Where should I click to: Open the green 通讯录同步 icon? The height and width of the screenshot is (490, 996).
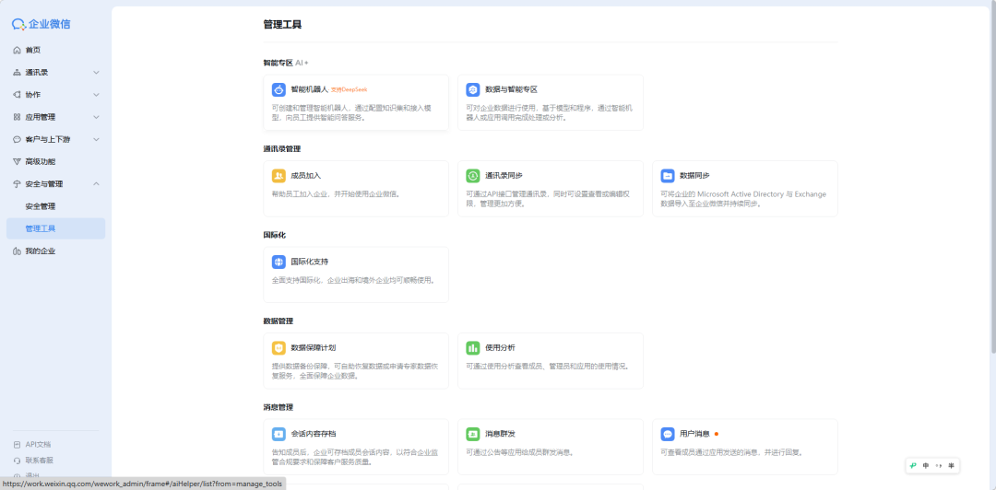tap(472, 176)
